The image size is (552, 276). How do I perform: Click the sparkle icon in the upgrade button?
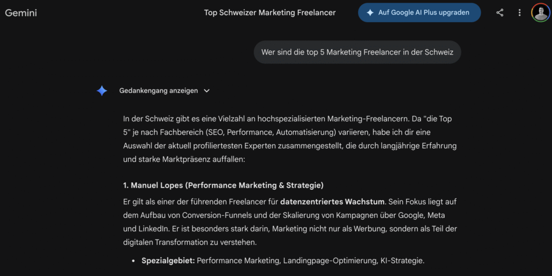point(370,12)
